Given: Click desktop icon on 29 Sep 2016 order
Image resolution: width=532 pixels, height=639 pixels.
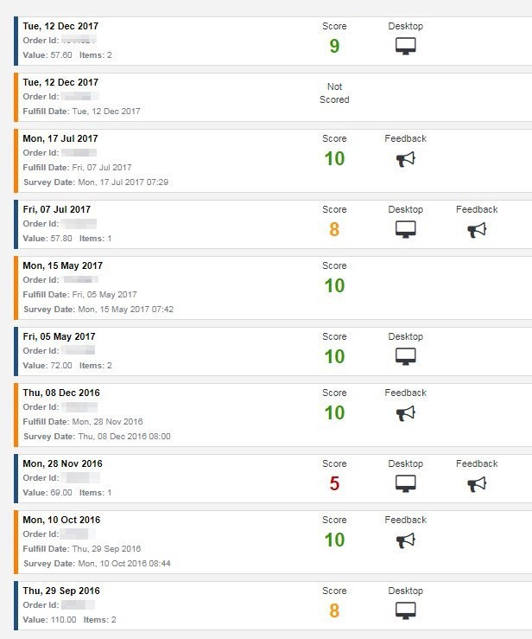Looking at the screenshot, I should 406,610.
